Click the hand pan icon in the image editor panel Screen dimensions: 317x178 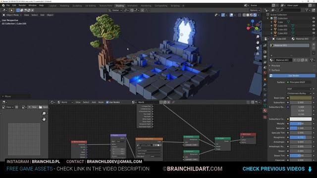(x=44, y=119)
